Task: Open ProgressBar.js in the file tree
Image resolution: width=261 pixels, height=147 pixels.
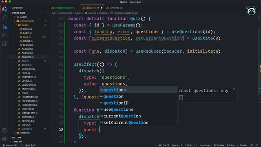Action: (29, 101)
